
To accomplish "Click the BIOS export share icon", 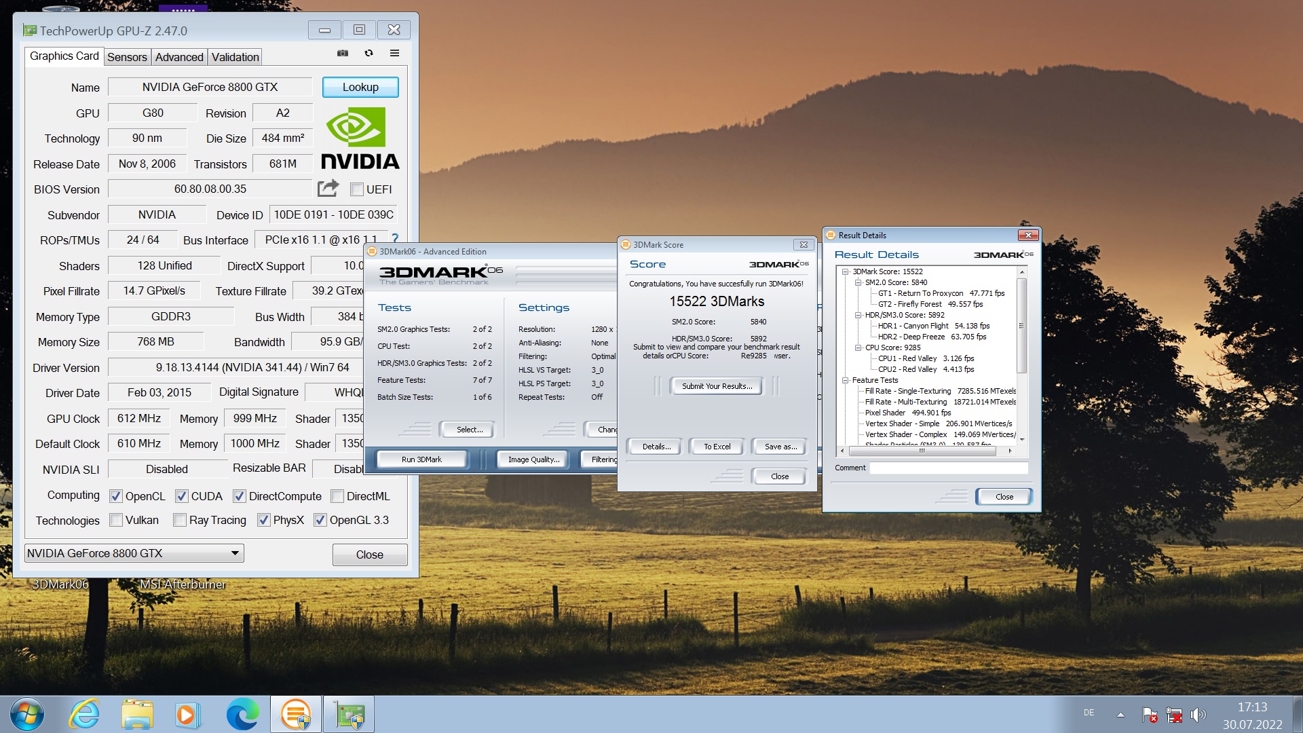I will tap(328, 188).
